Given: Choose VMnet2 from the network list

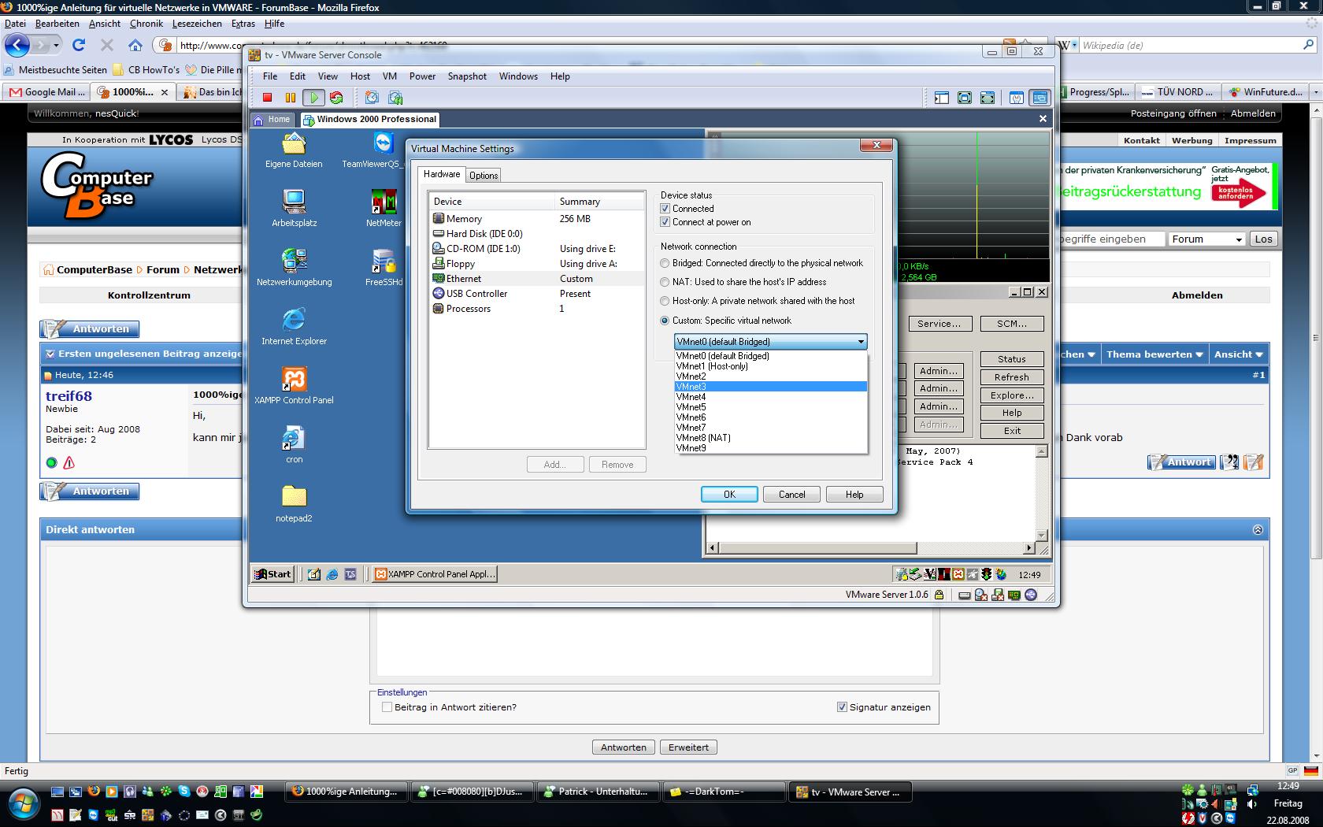Looking at the screenshot, I should click(x=771, y=376).
